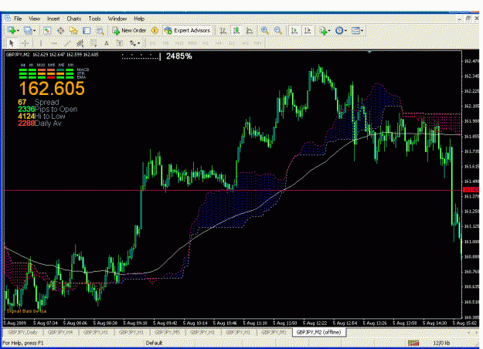
Task: Click the connection status bars indicator
Action: click(x=413, y=343)
